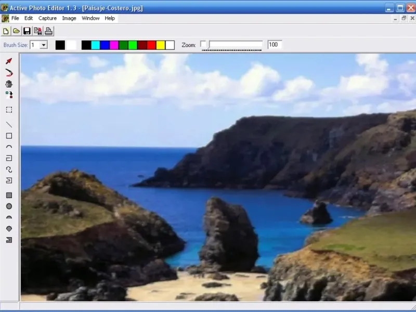Open the Image menu

coord(69,18)
